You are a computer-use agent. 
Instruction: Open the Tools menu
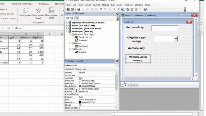coord(120,5)
